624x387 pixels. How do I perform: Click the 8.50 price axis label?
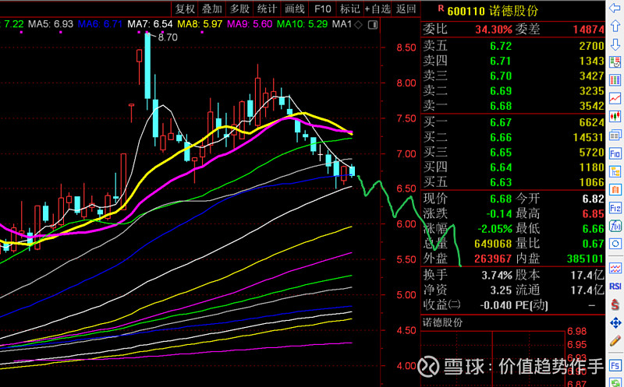click(406, 47)
